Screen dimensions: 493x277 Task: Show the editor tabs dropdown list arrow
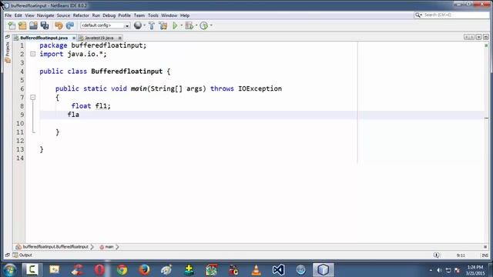478,37
